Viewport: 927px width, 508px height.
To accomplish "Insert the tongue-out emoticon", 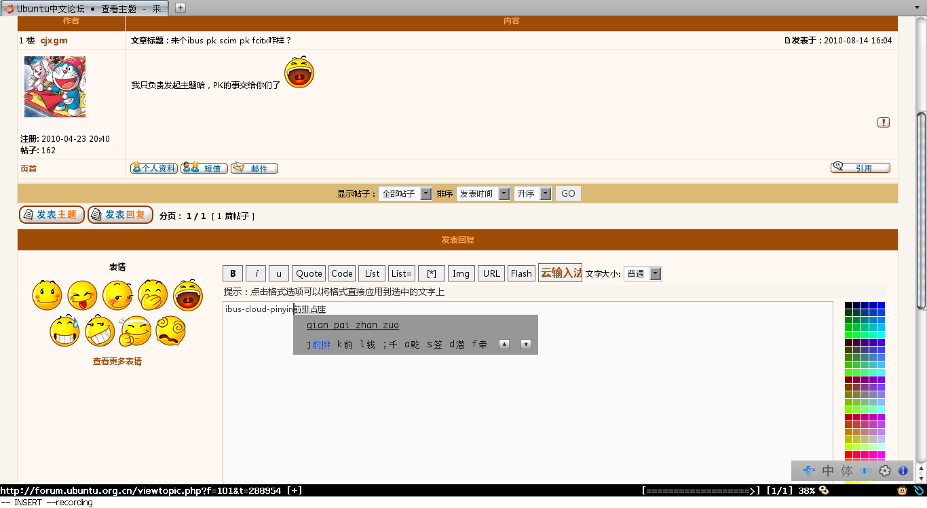I will click(82, 295).
